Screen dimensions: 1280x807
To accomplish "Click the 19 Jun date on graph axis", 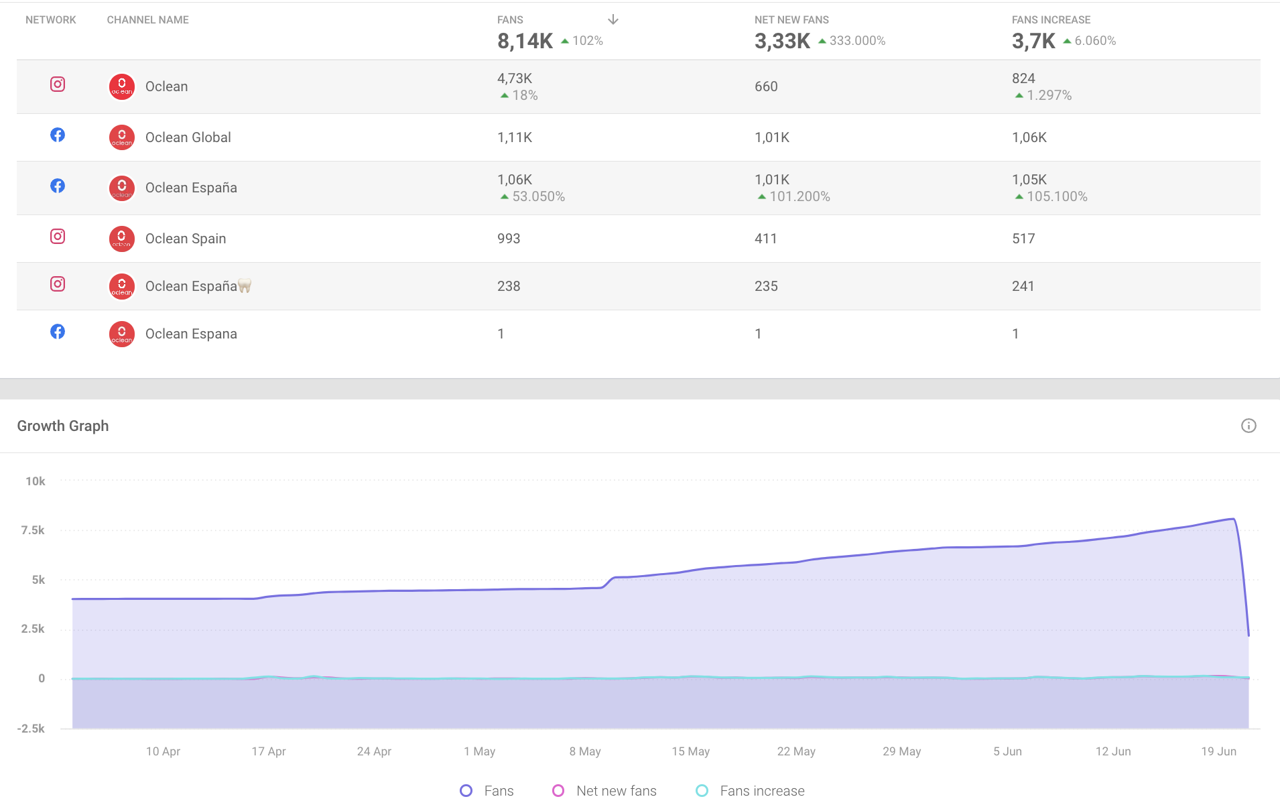I will click(1218, 751).
